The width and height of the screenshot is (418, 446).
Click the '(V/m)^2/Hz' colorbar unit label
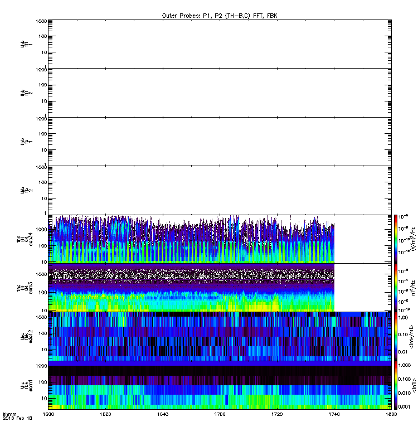pyautogui.click(x=413, y=239)
